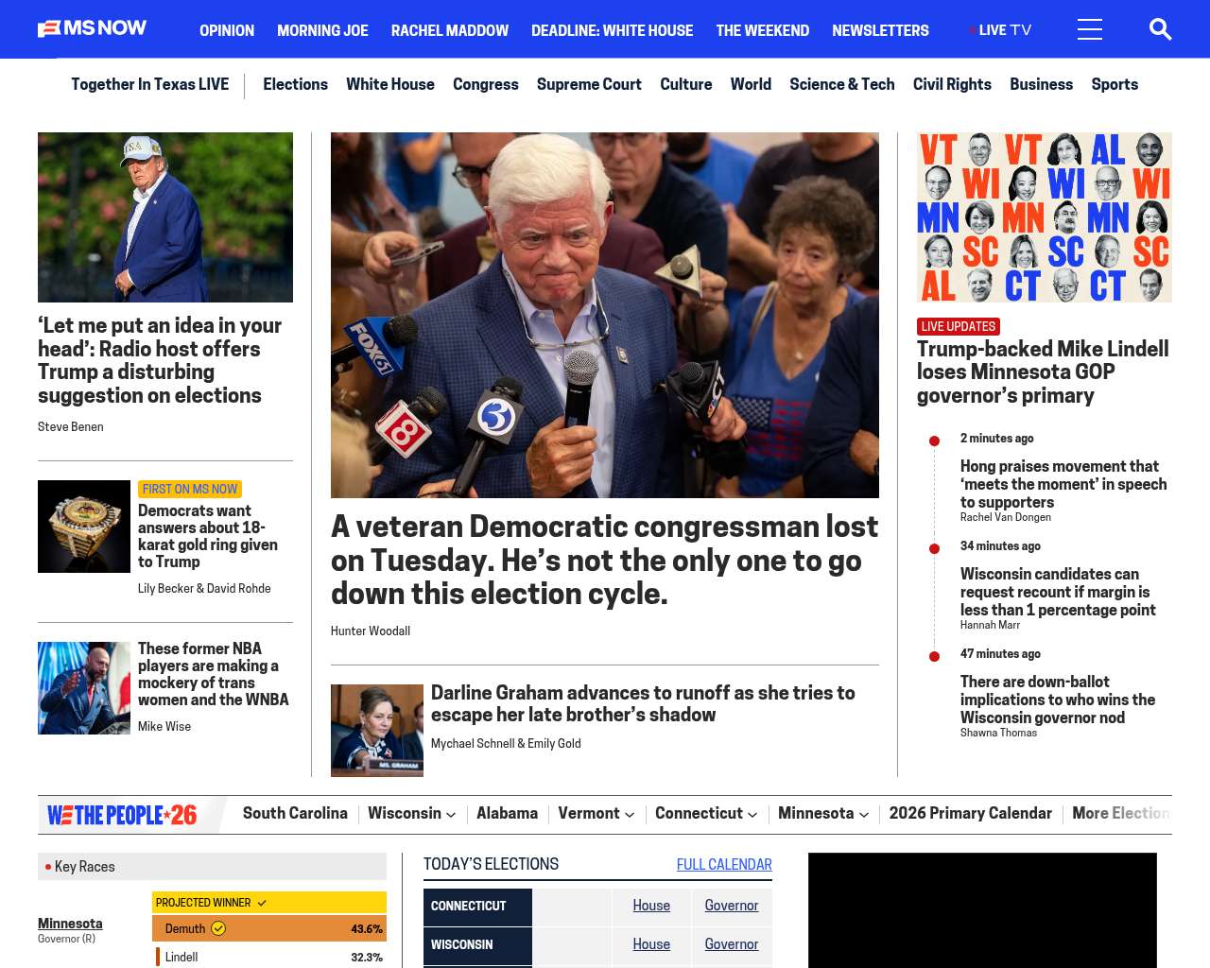
Task: Select the Congress section
Action: (486, 84)
